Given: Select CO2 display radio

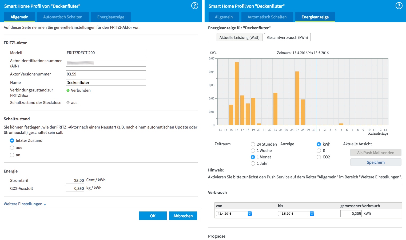Looking at the screenshot, I should point(319,157).
